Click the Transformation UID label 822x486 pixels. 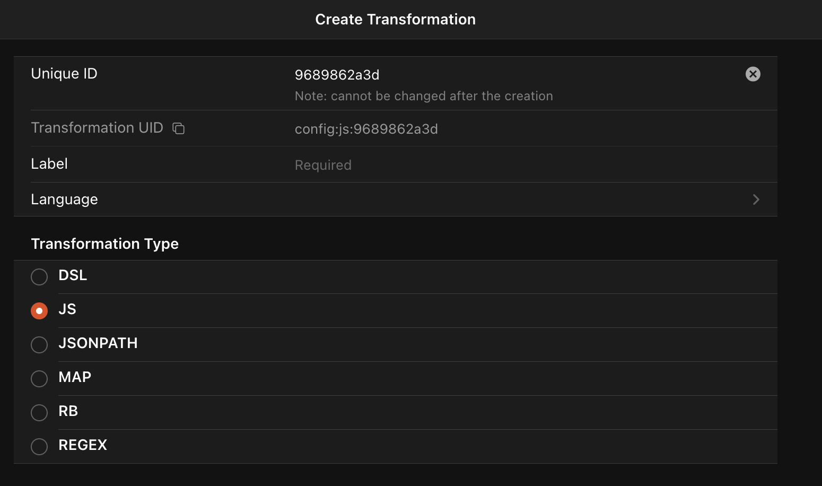click(x=97, y=128)
